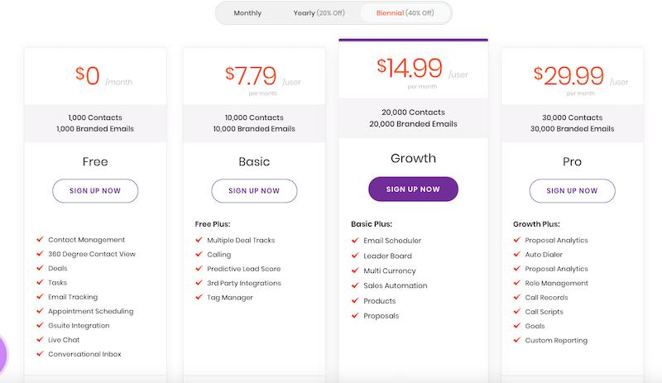
Task: Click Sign Up Now under Basic plan
Action: point(254,191)
